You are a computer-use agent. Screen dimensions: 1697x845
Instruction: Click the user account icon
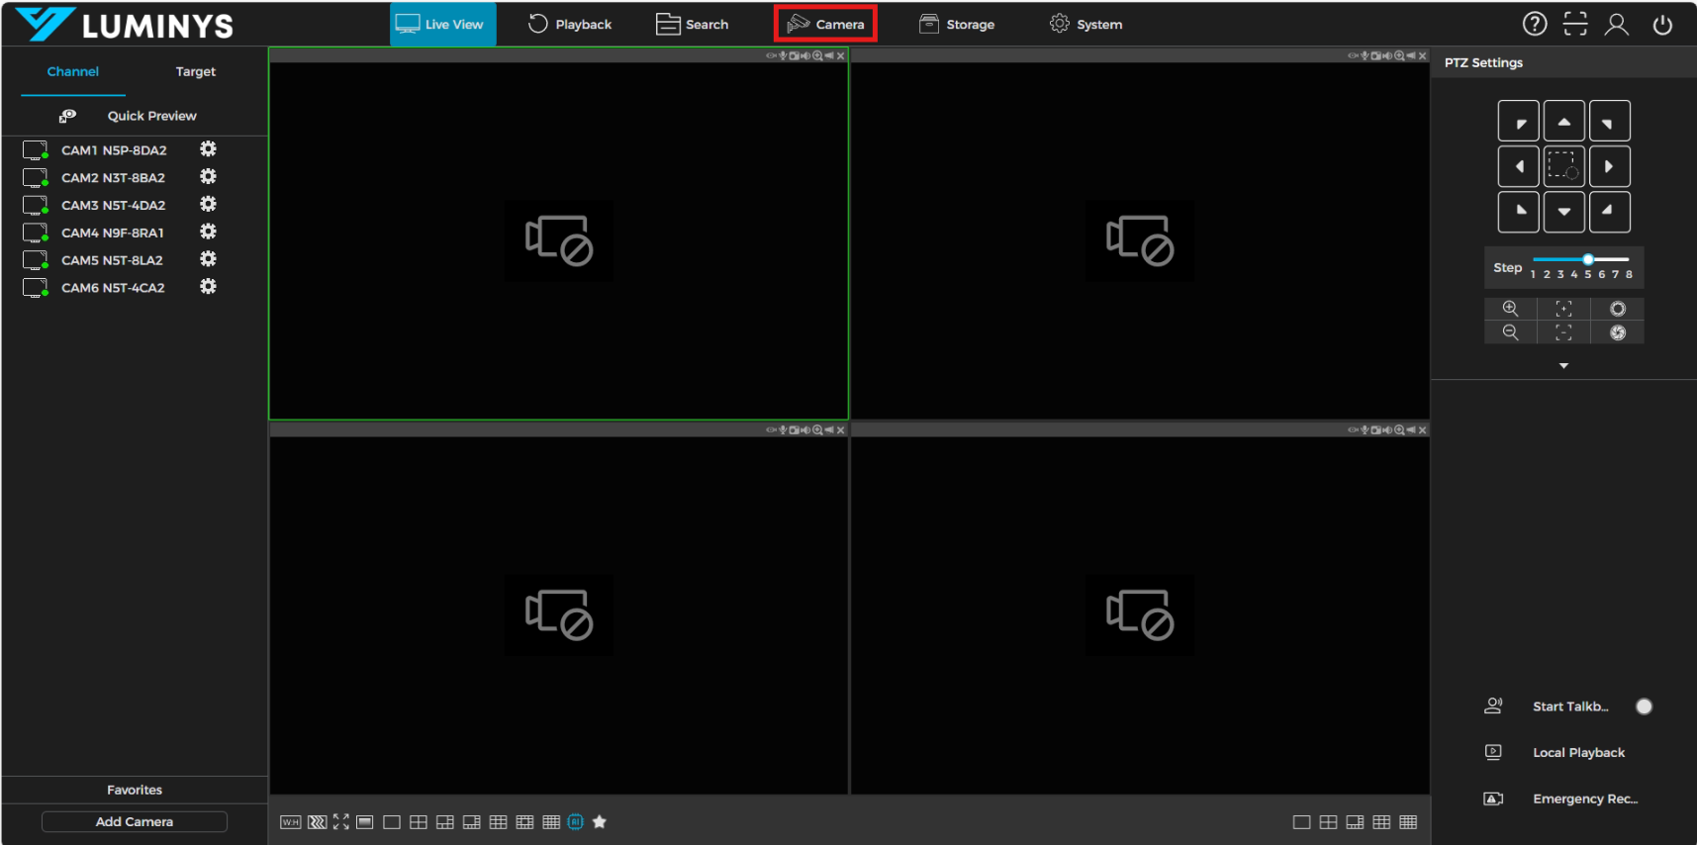point(1616,24)
